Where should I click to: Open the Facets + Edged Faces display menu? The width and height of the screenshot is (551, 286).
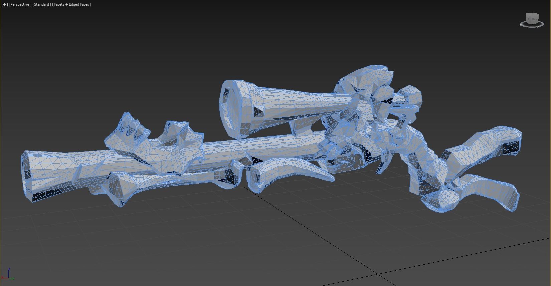coord(71,4)
